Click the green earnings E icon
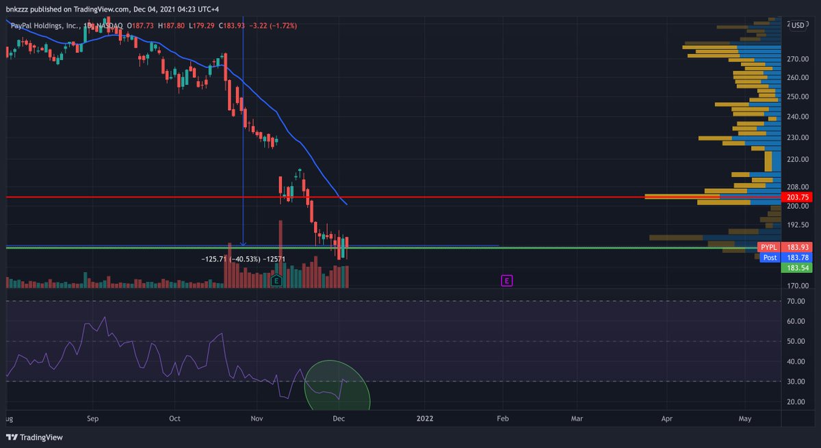 [276, 280]
